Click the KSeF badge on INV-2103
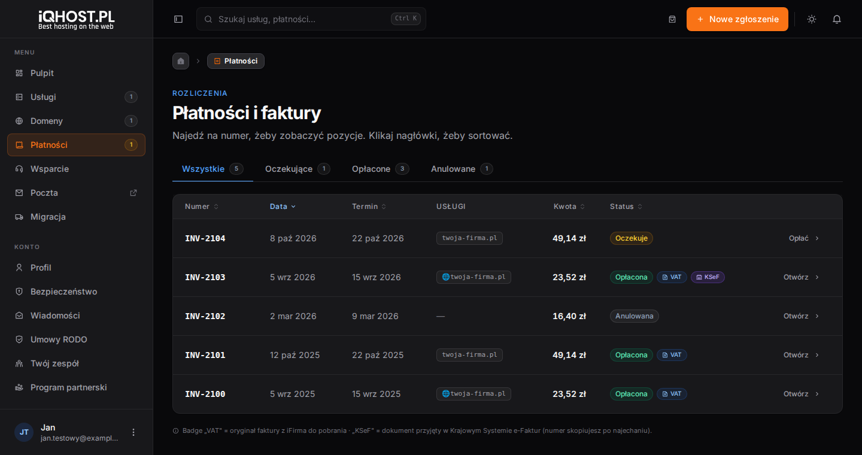The width and height of the screenshot is (862, 455). click(708, 277)
